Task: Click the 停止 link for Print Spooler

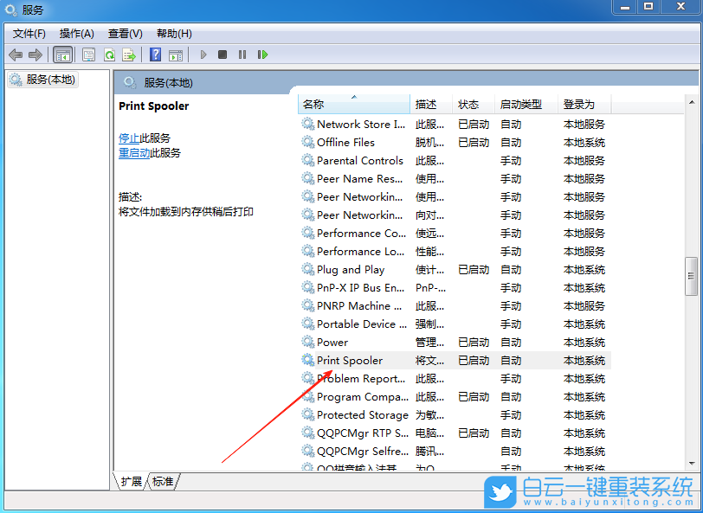Action: pos(128,138)
